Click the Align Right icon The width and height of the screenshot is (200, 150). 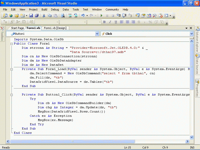133,22
